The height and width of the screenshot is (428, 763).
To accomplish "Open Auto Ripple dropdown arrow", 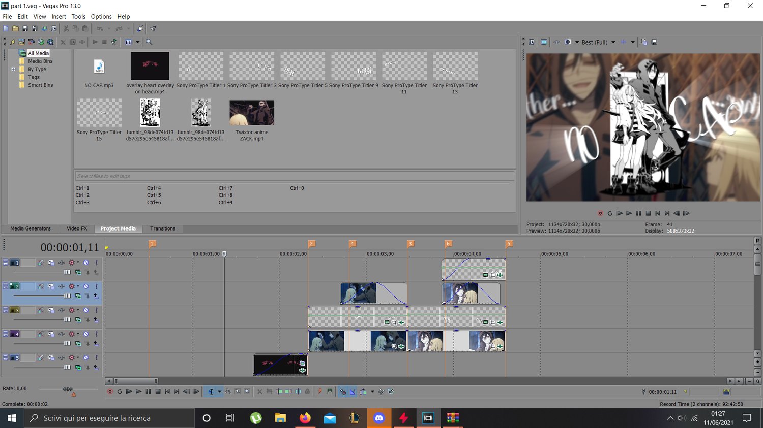I will point(372,391).
